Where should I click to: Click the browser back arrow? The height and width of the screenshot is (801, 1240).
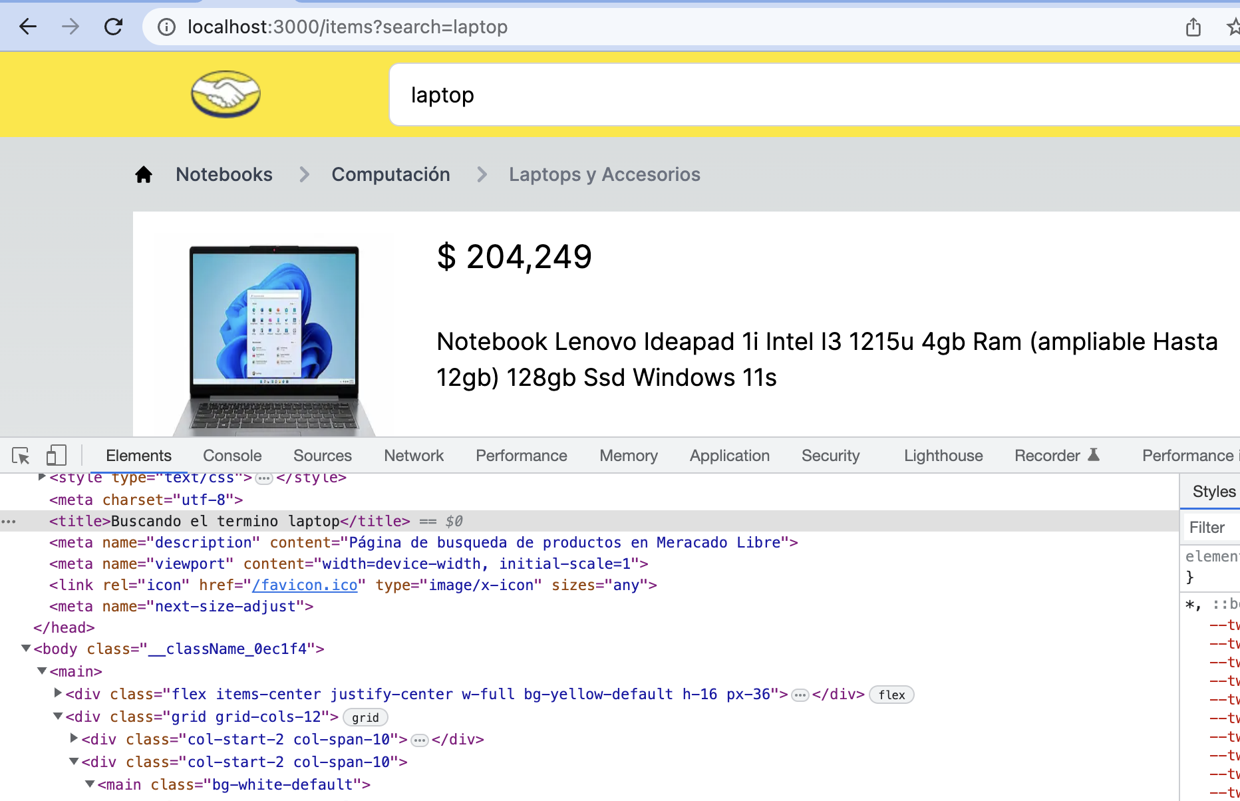28,27
